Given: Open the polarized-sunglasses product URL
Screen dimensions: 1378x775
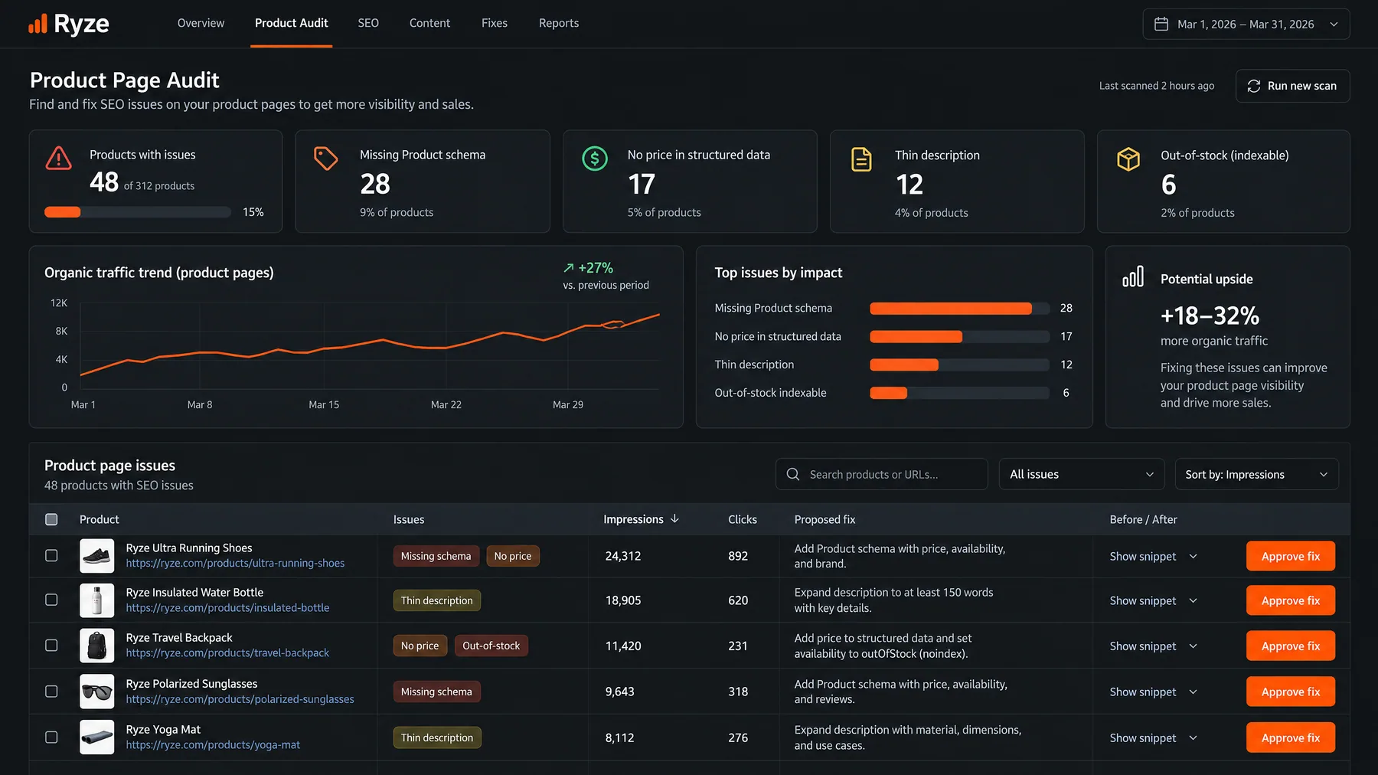Looking at the screenshot, I should point(240,698).
